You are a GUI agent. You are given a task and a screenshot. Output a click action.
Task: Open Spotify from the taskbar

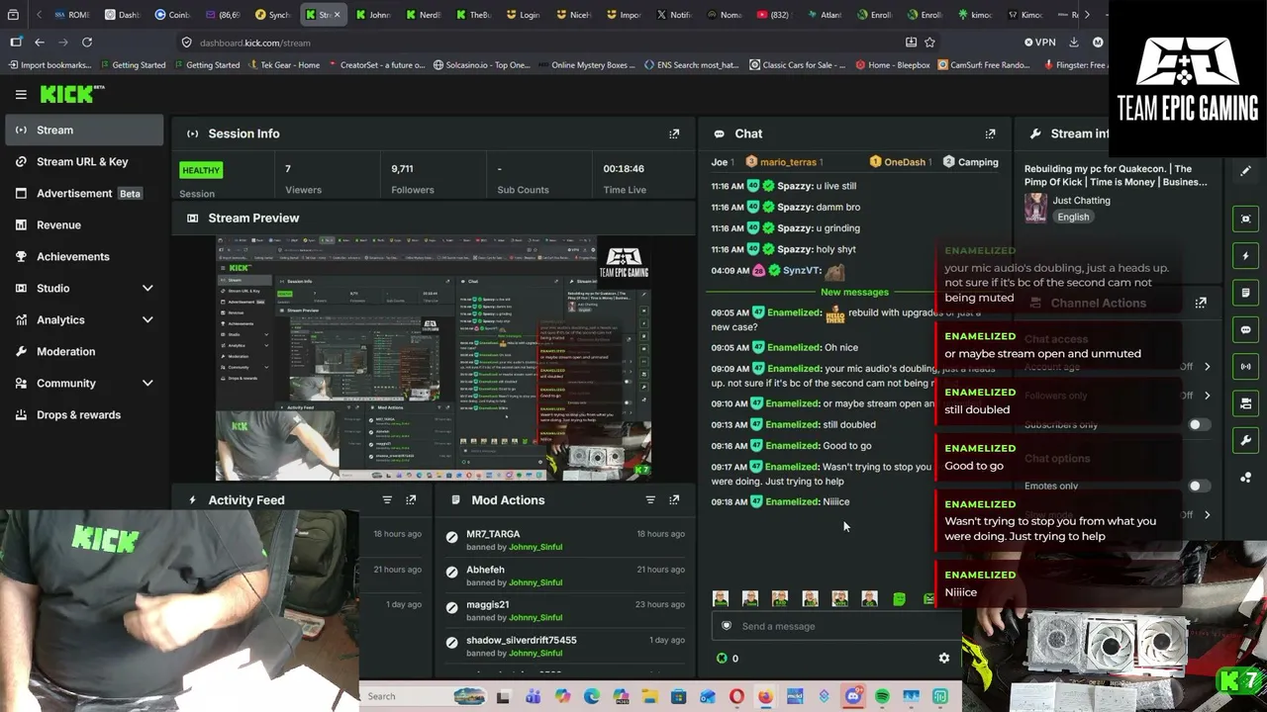coord(882,696)
